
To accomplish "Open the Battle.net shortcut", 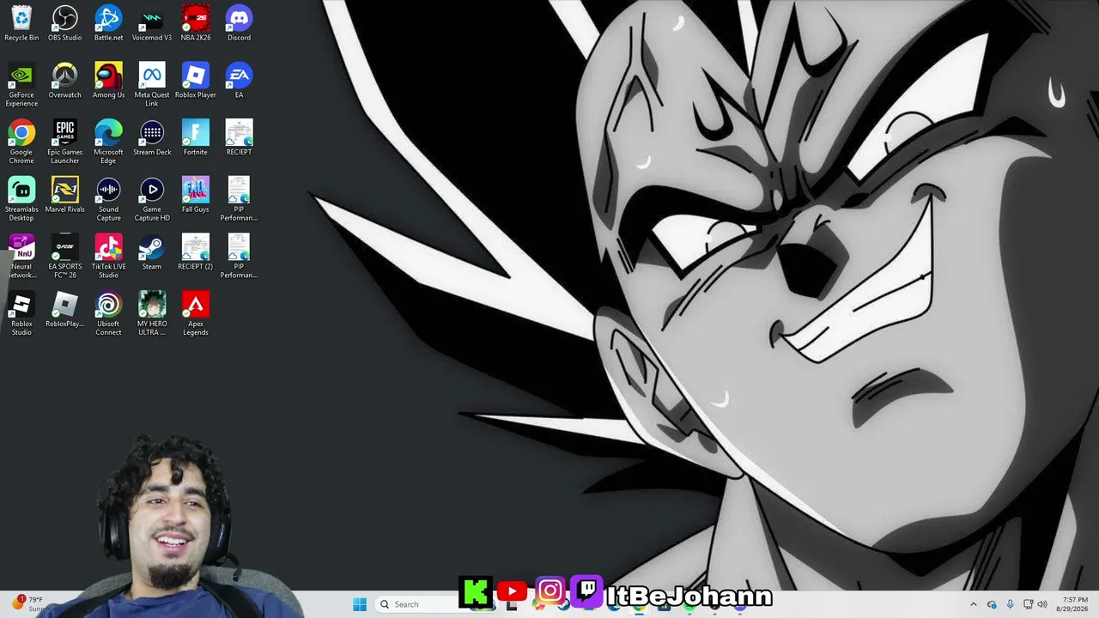I will (108, 23).
